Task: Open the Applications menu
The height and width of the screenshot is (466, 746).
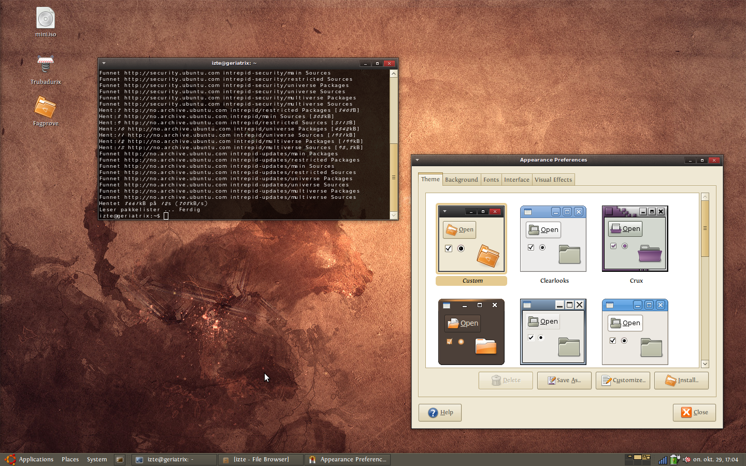Action: tap(36, 459)
